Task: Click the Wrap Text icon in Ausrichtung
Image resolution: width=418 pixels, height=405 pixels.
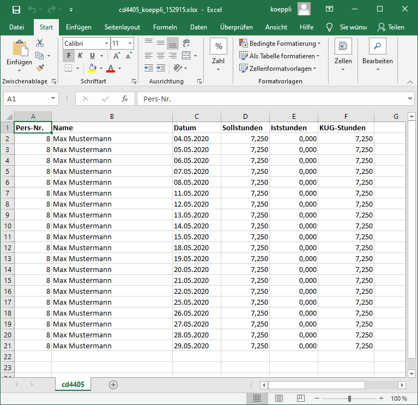Action: click(x=186, y=43)
